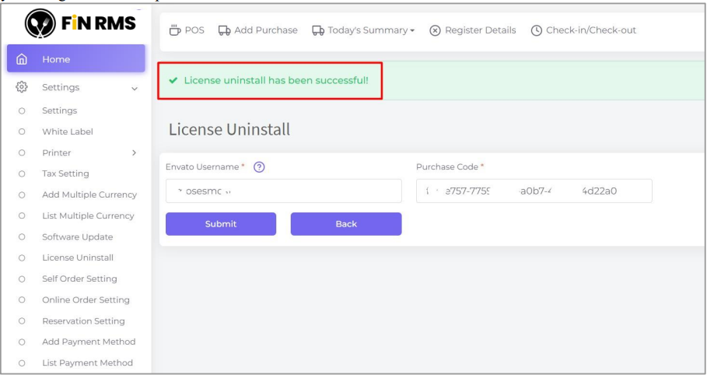Open Add Payment Method in the sidebar
The width and height of the screenshot is (707, 375).
[87, 342]
